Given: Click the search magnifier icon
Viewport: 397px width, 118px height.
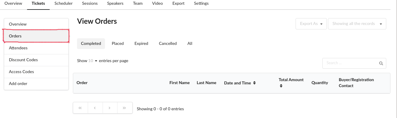Looking at the screenshot, I should pyautogui.click(x=381, y=63).
